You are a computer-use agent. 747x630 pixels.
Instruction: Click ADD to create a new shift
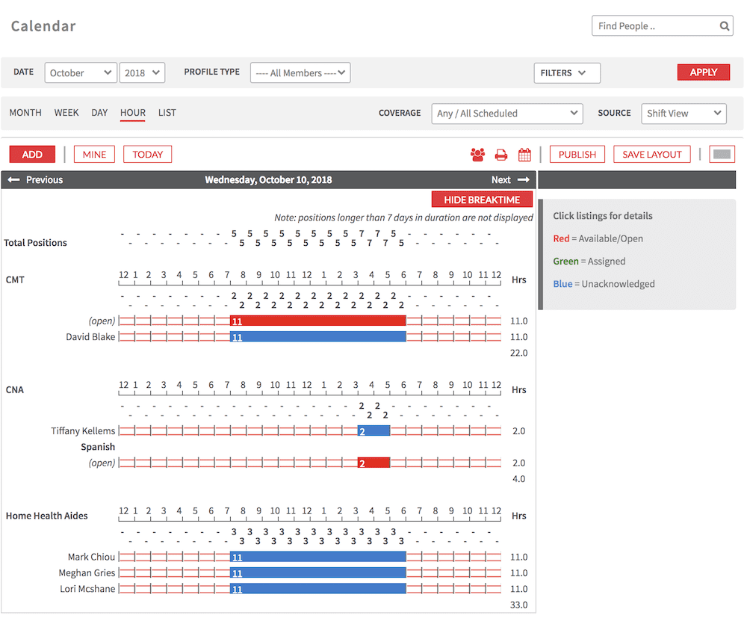pos(31,154)
